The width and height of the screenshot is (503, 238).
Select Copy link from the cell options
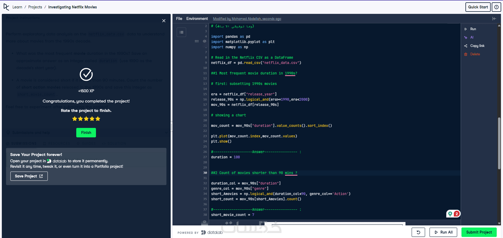tap(477, 46)
